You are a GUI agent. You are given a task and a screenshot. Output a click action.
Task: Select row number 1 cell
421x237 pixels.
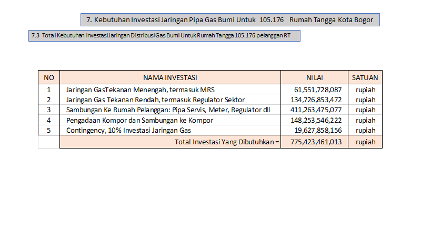point(49,90)
